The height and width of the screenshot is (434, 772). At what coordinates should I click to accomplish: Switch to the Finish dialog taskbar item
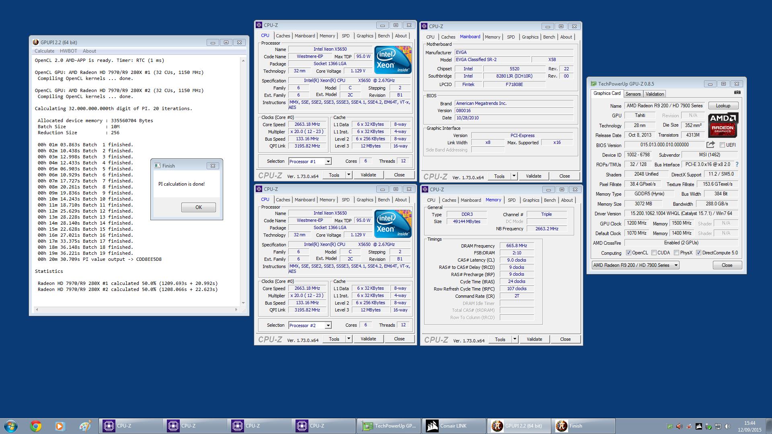tap(583, 426)
